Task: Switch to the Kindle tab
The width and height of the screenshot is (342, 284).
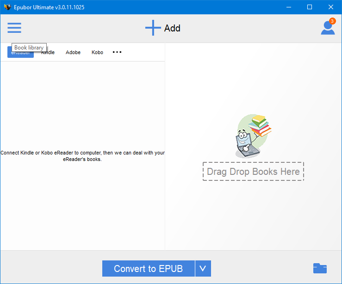Action: [48, 52]
